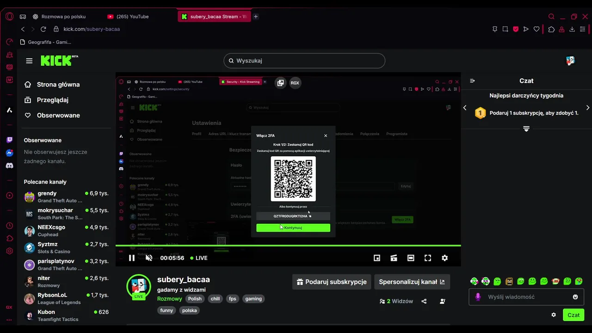This screenshot has width=592, height=333.
Task: Open player settings gear
Action: coord(444,258)
